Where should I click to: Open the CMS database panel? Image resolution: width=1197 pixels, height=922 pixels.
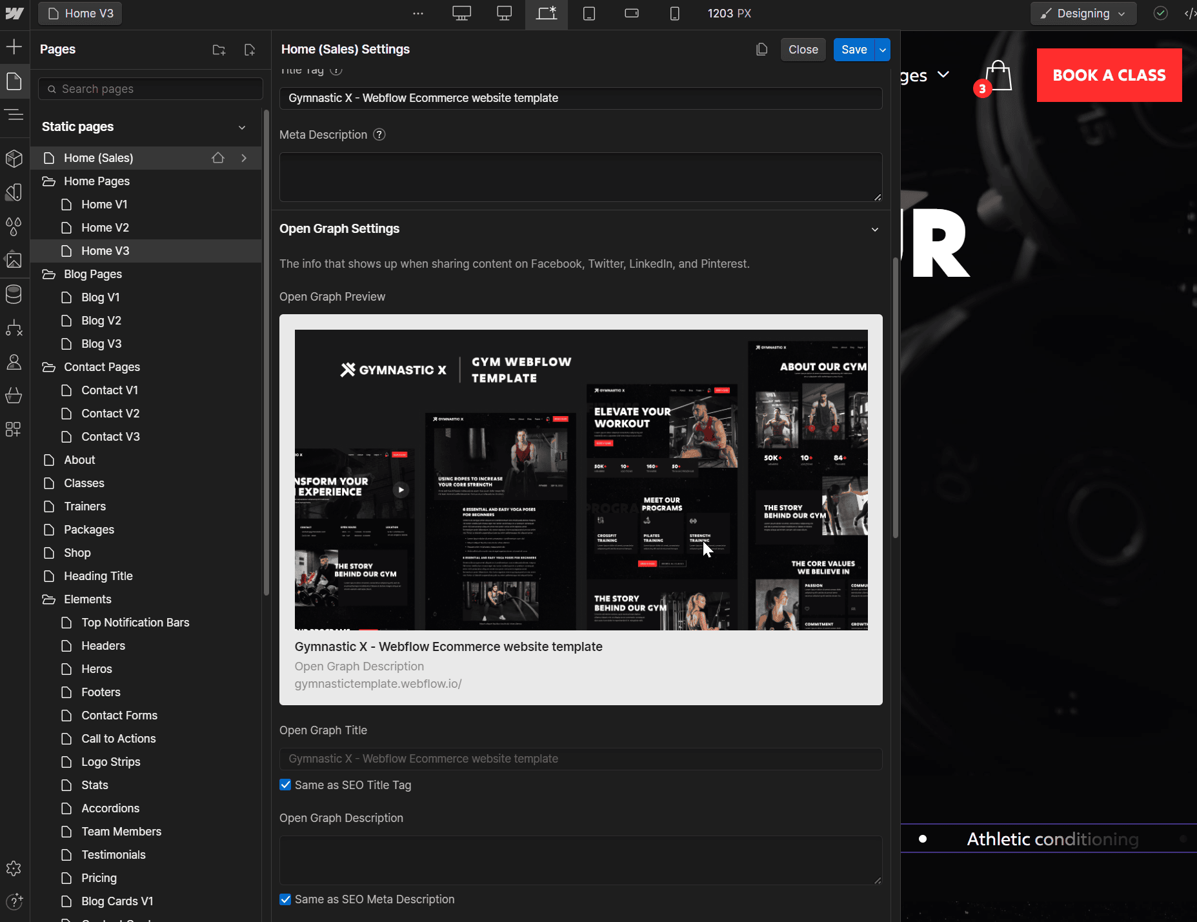coord(14,294)
